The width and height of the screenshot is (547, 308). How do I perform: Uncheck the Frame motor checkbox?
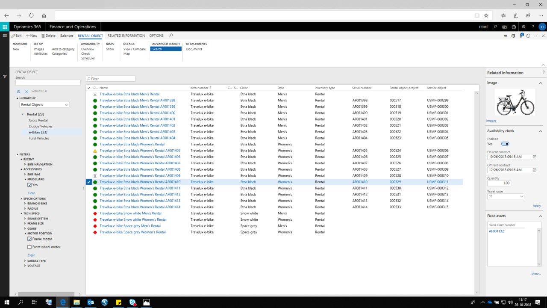coord(29,239)
